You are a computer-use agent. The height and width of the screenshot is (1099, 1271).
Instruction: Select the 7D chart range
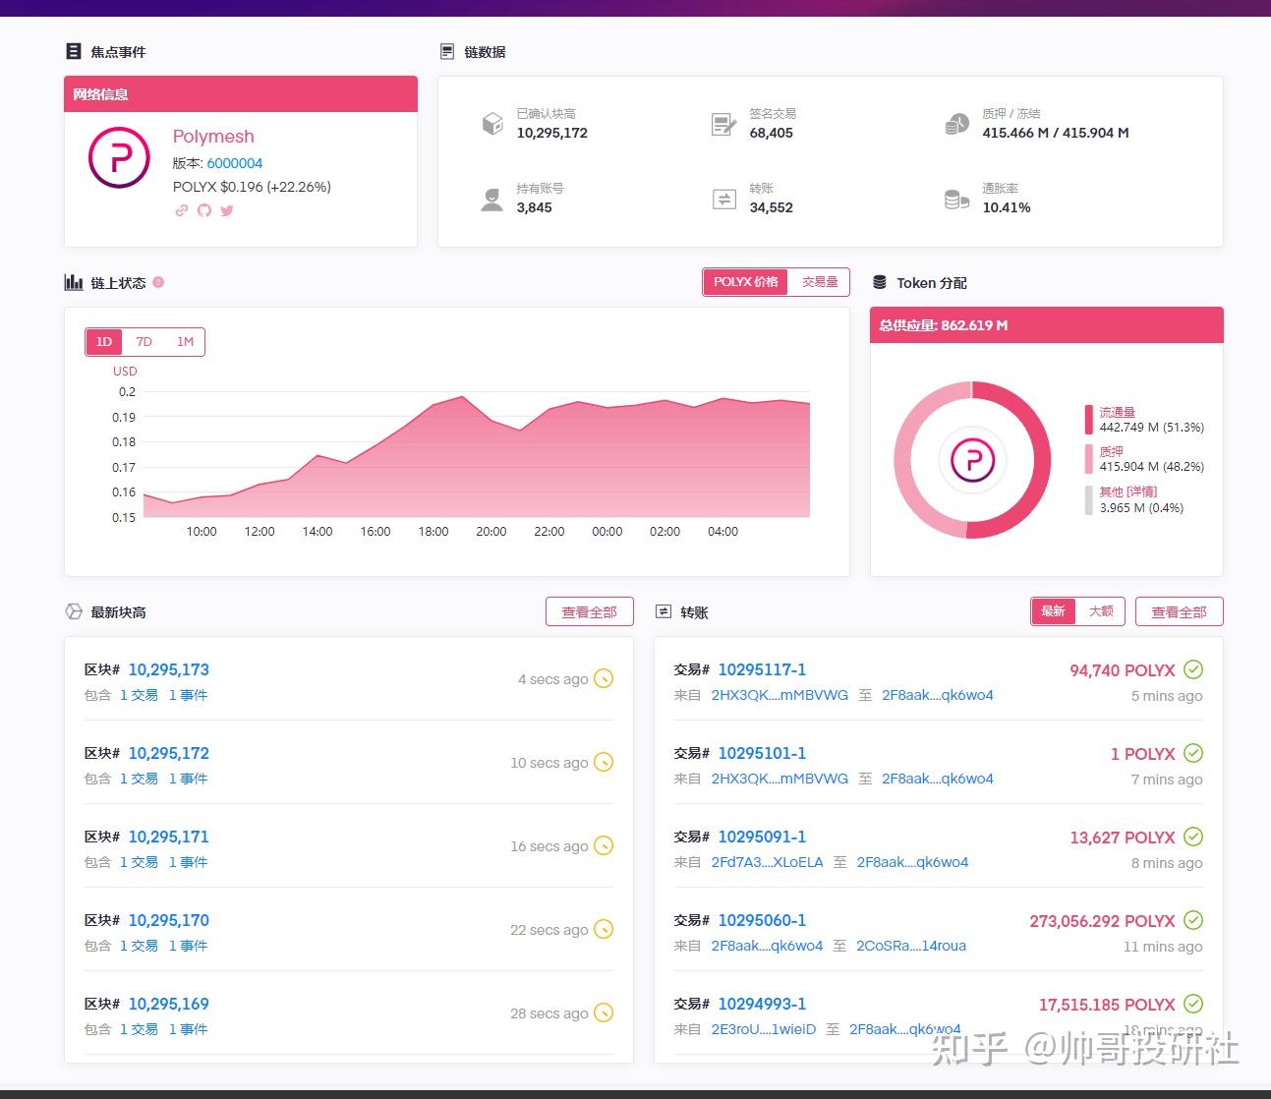point(144,342)
